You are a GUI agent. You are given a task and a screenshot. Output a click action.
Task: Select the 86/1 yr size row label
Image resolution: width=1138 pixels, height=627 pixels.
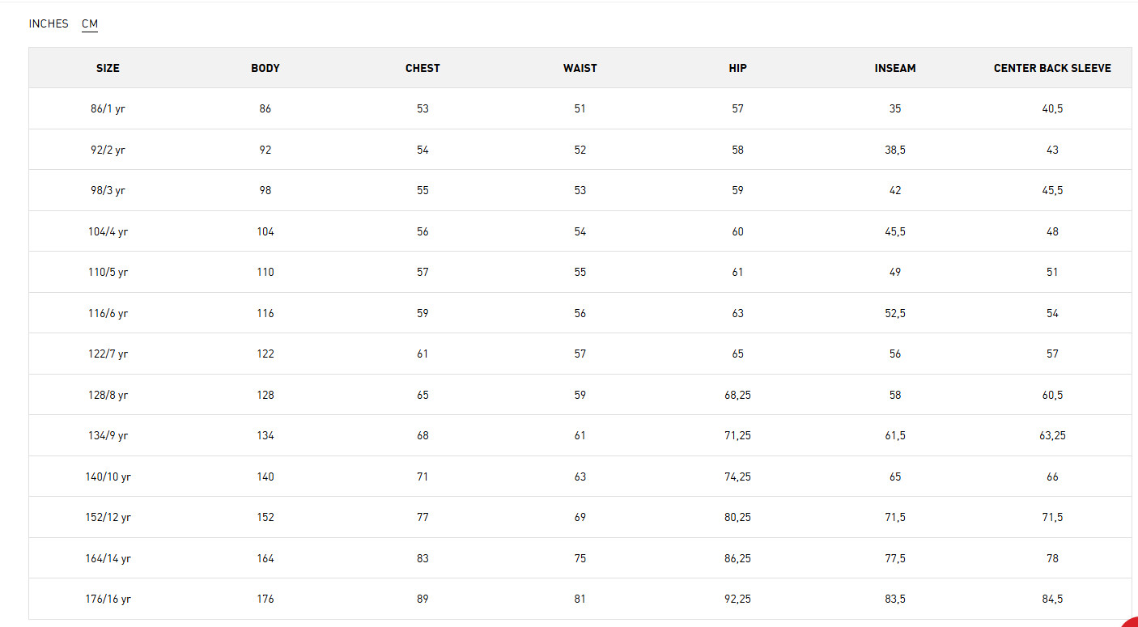[108, 108]
